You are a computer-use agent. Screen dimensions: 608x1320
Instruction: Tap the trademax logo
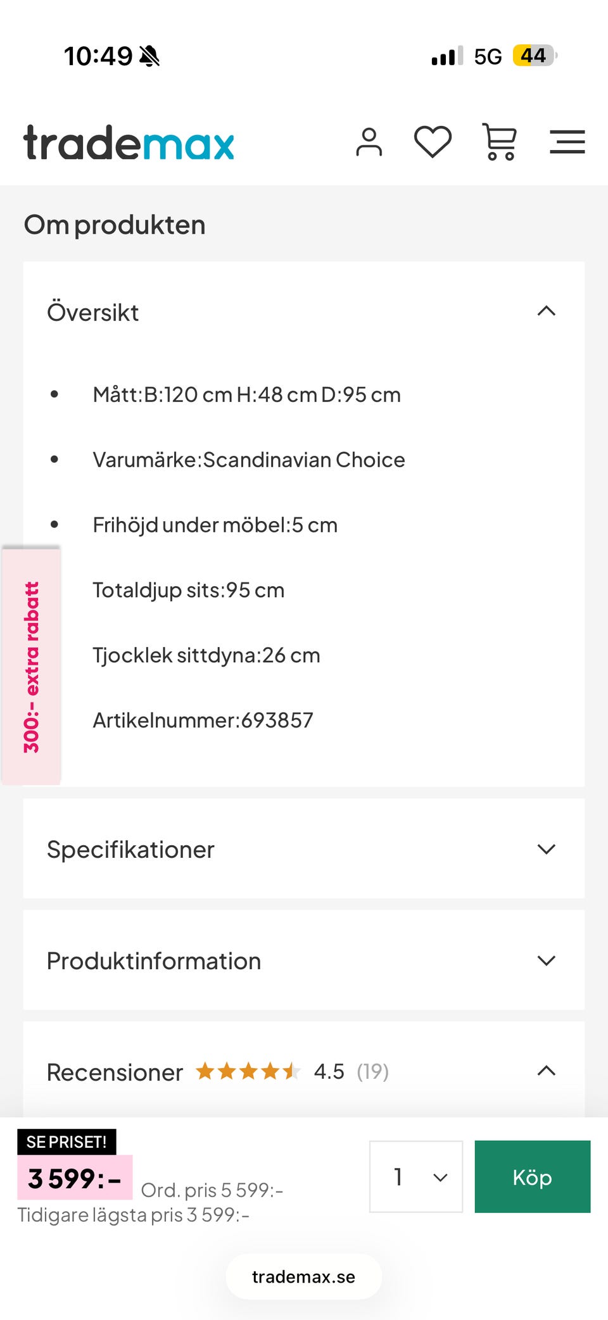(129, 143)
